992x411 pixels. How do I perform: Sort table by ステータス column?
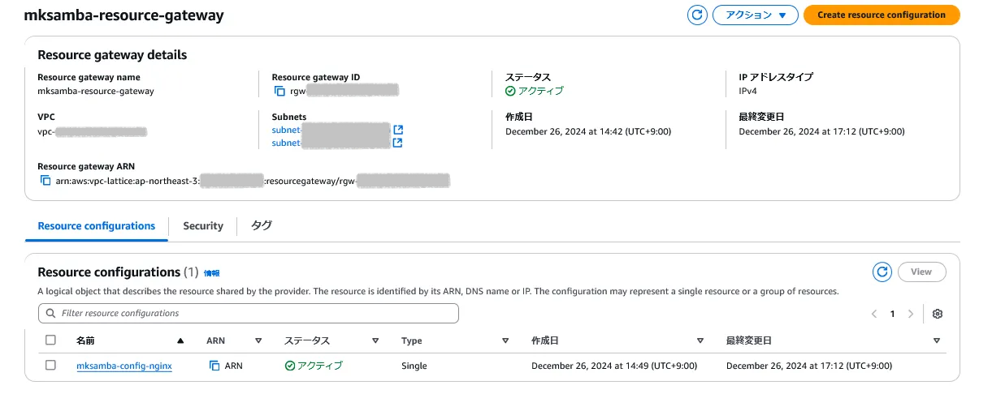[x=375, y=341]
